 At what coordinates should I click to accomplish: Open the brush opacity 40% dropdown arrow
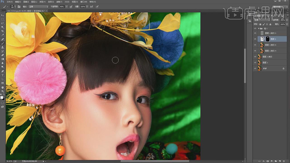tap(66, 6)
